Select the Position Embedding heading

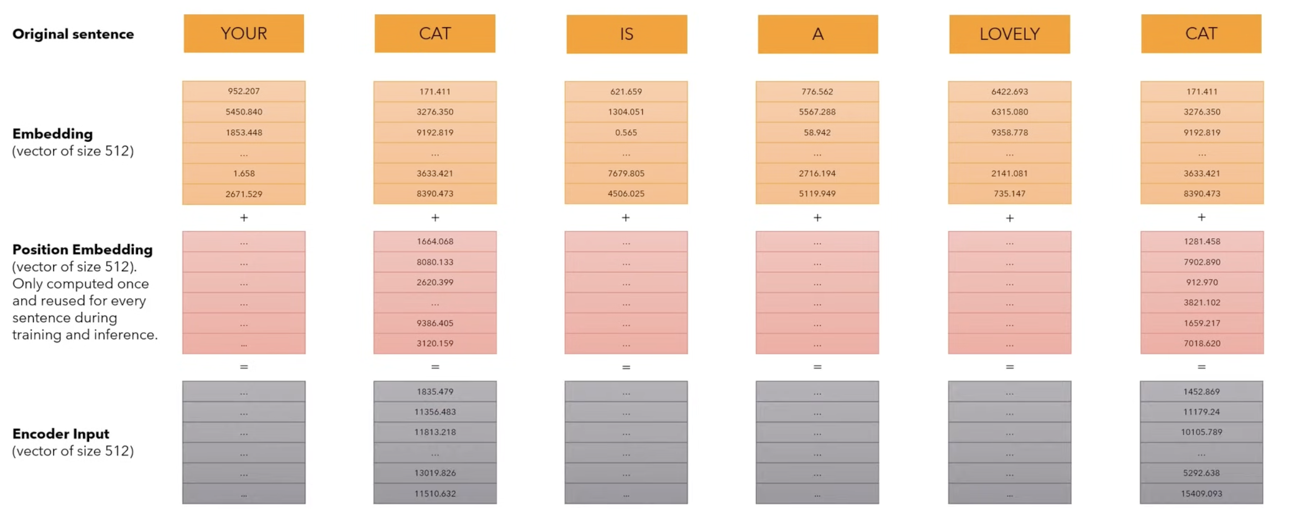coord(83,250)
